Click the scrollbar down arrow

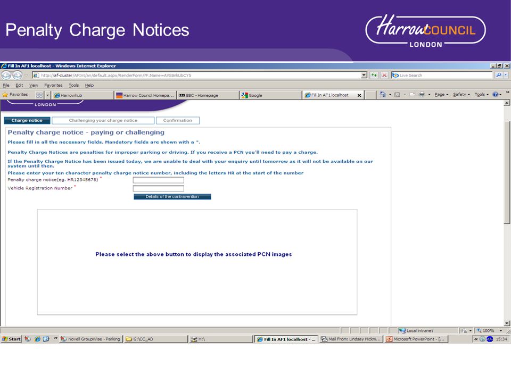(507, 323)
